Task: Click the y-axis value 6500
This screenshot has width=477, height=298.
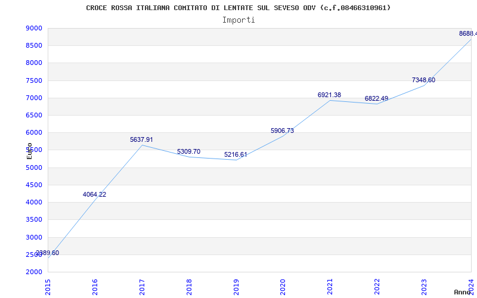Action: (35, 116)
